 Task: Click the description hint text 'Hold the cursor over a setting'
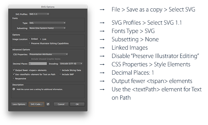coord(40,89)
